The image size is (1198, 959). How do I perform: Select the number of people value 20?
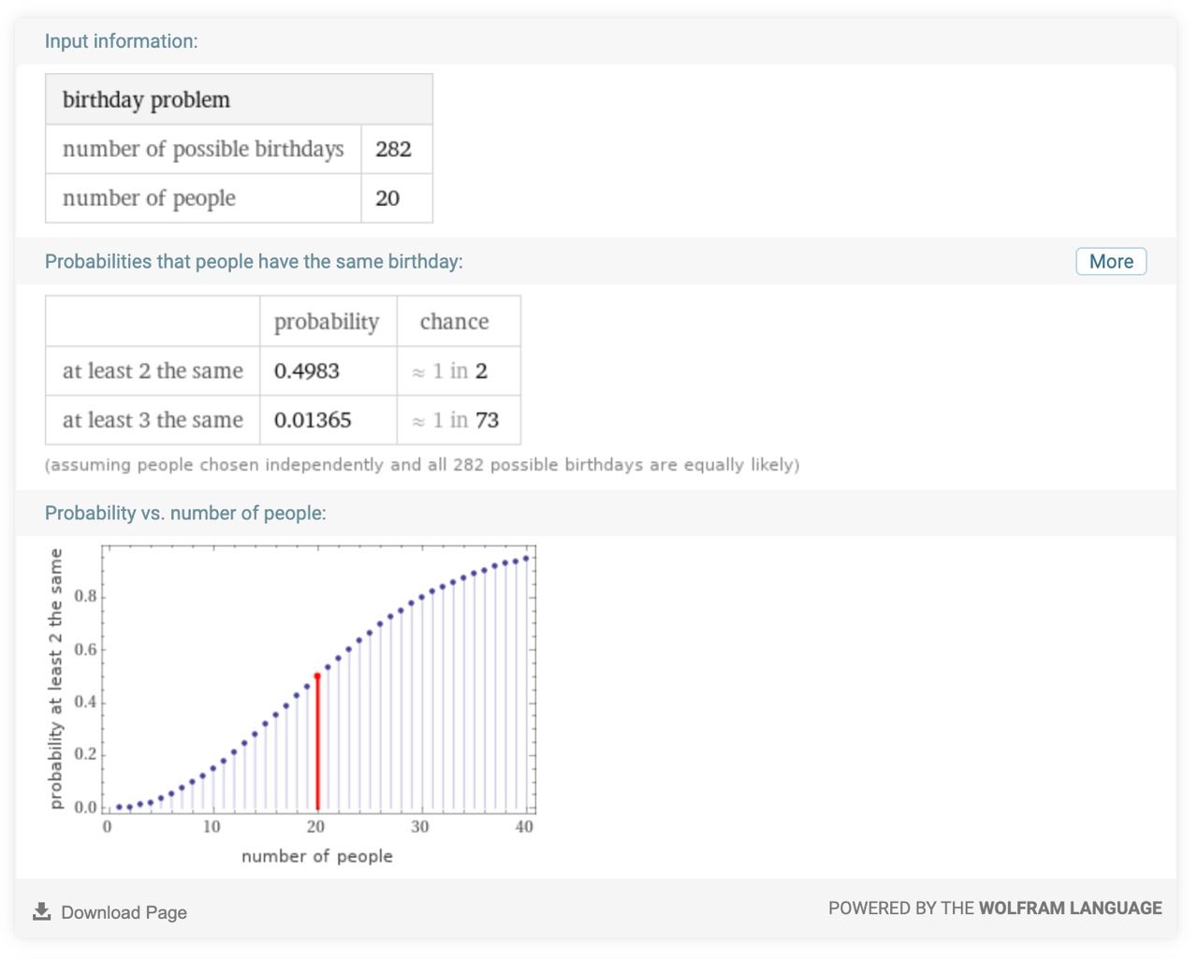(x=387, y=198)
